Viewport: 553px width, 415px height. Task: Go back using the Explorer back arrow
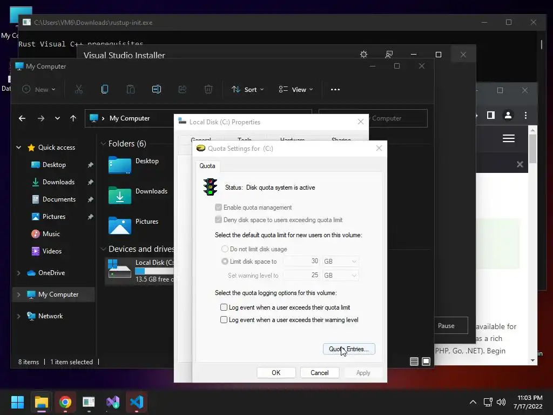22,118
